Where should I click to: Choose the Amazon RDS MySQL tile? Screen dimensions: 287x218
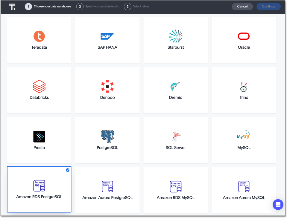tap(175, 186)
